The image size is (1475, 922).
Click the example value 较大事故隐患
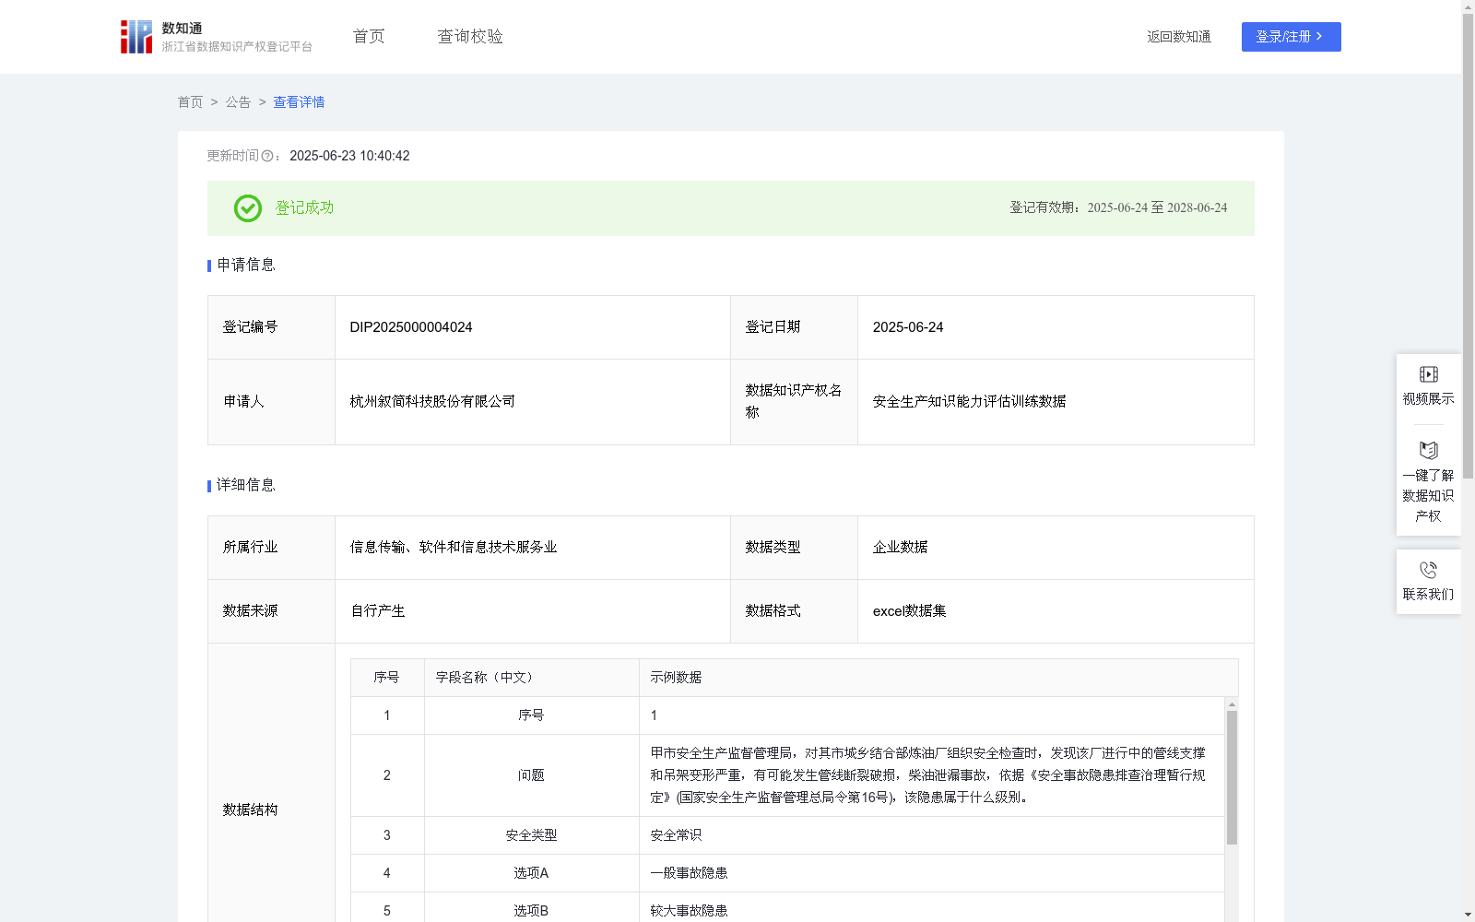tap(689, 911)
